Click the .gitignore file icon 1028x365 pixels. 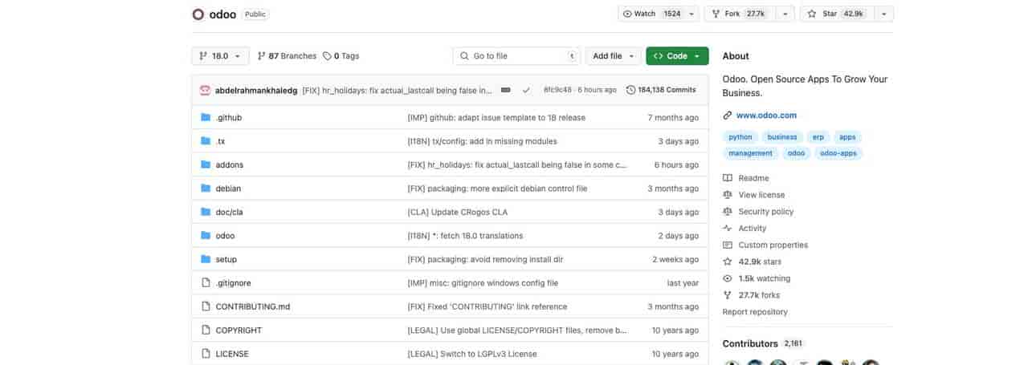[x=206, y=283]
